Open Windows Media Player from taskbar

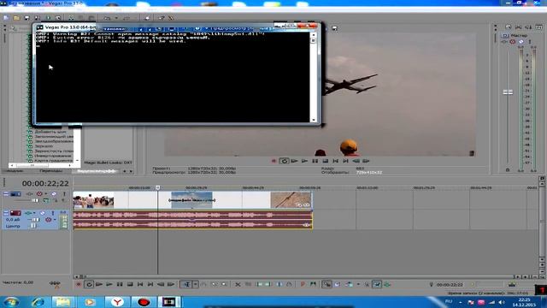click(90, 302)
